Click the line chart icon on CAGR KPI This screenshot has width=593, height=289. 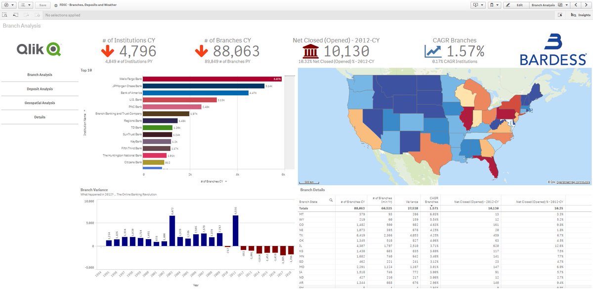point(433,51)
